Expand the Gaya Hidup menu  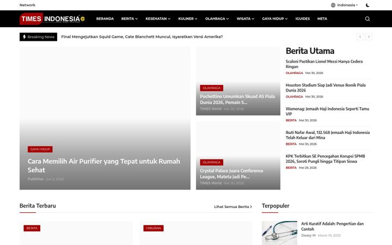pos(275,19)
